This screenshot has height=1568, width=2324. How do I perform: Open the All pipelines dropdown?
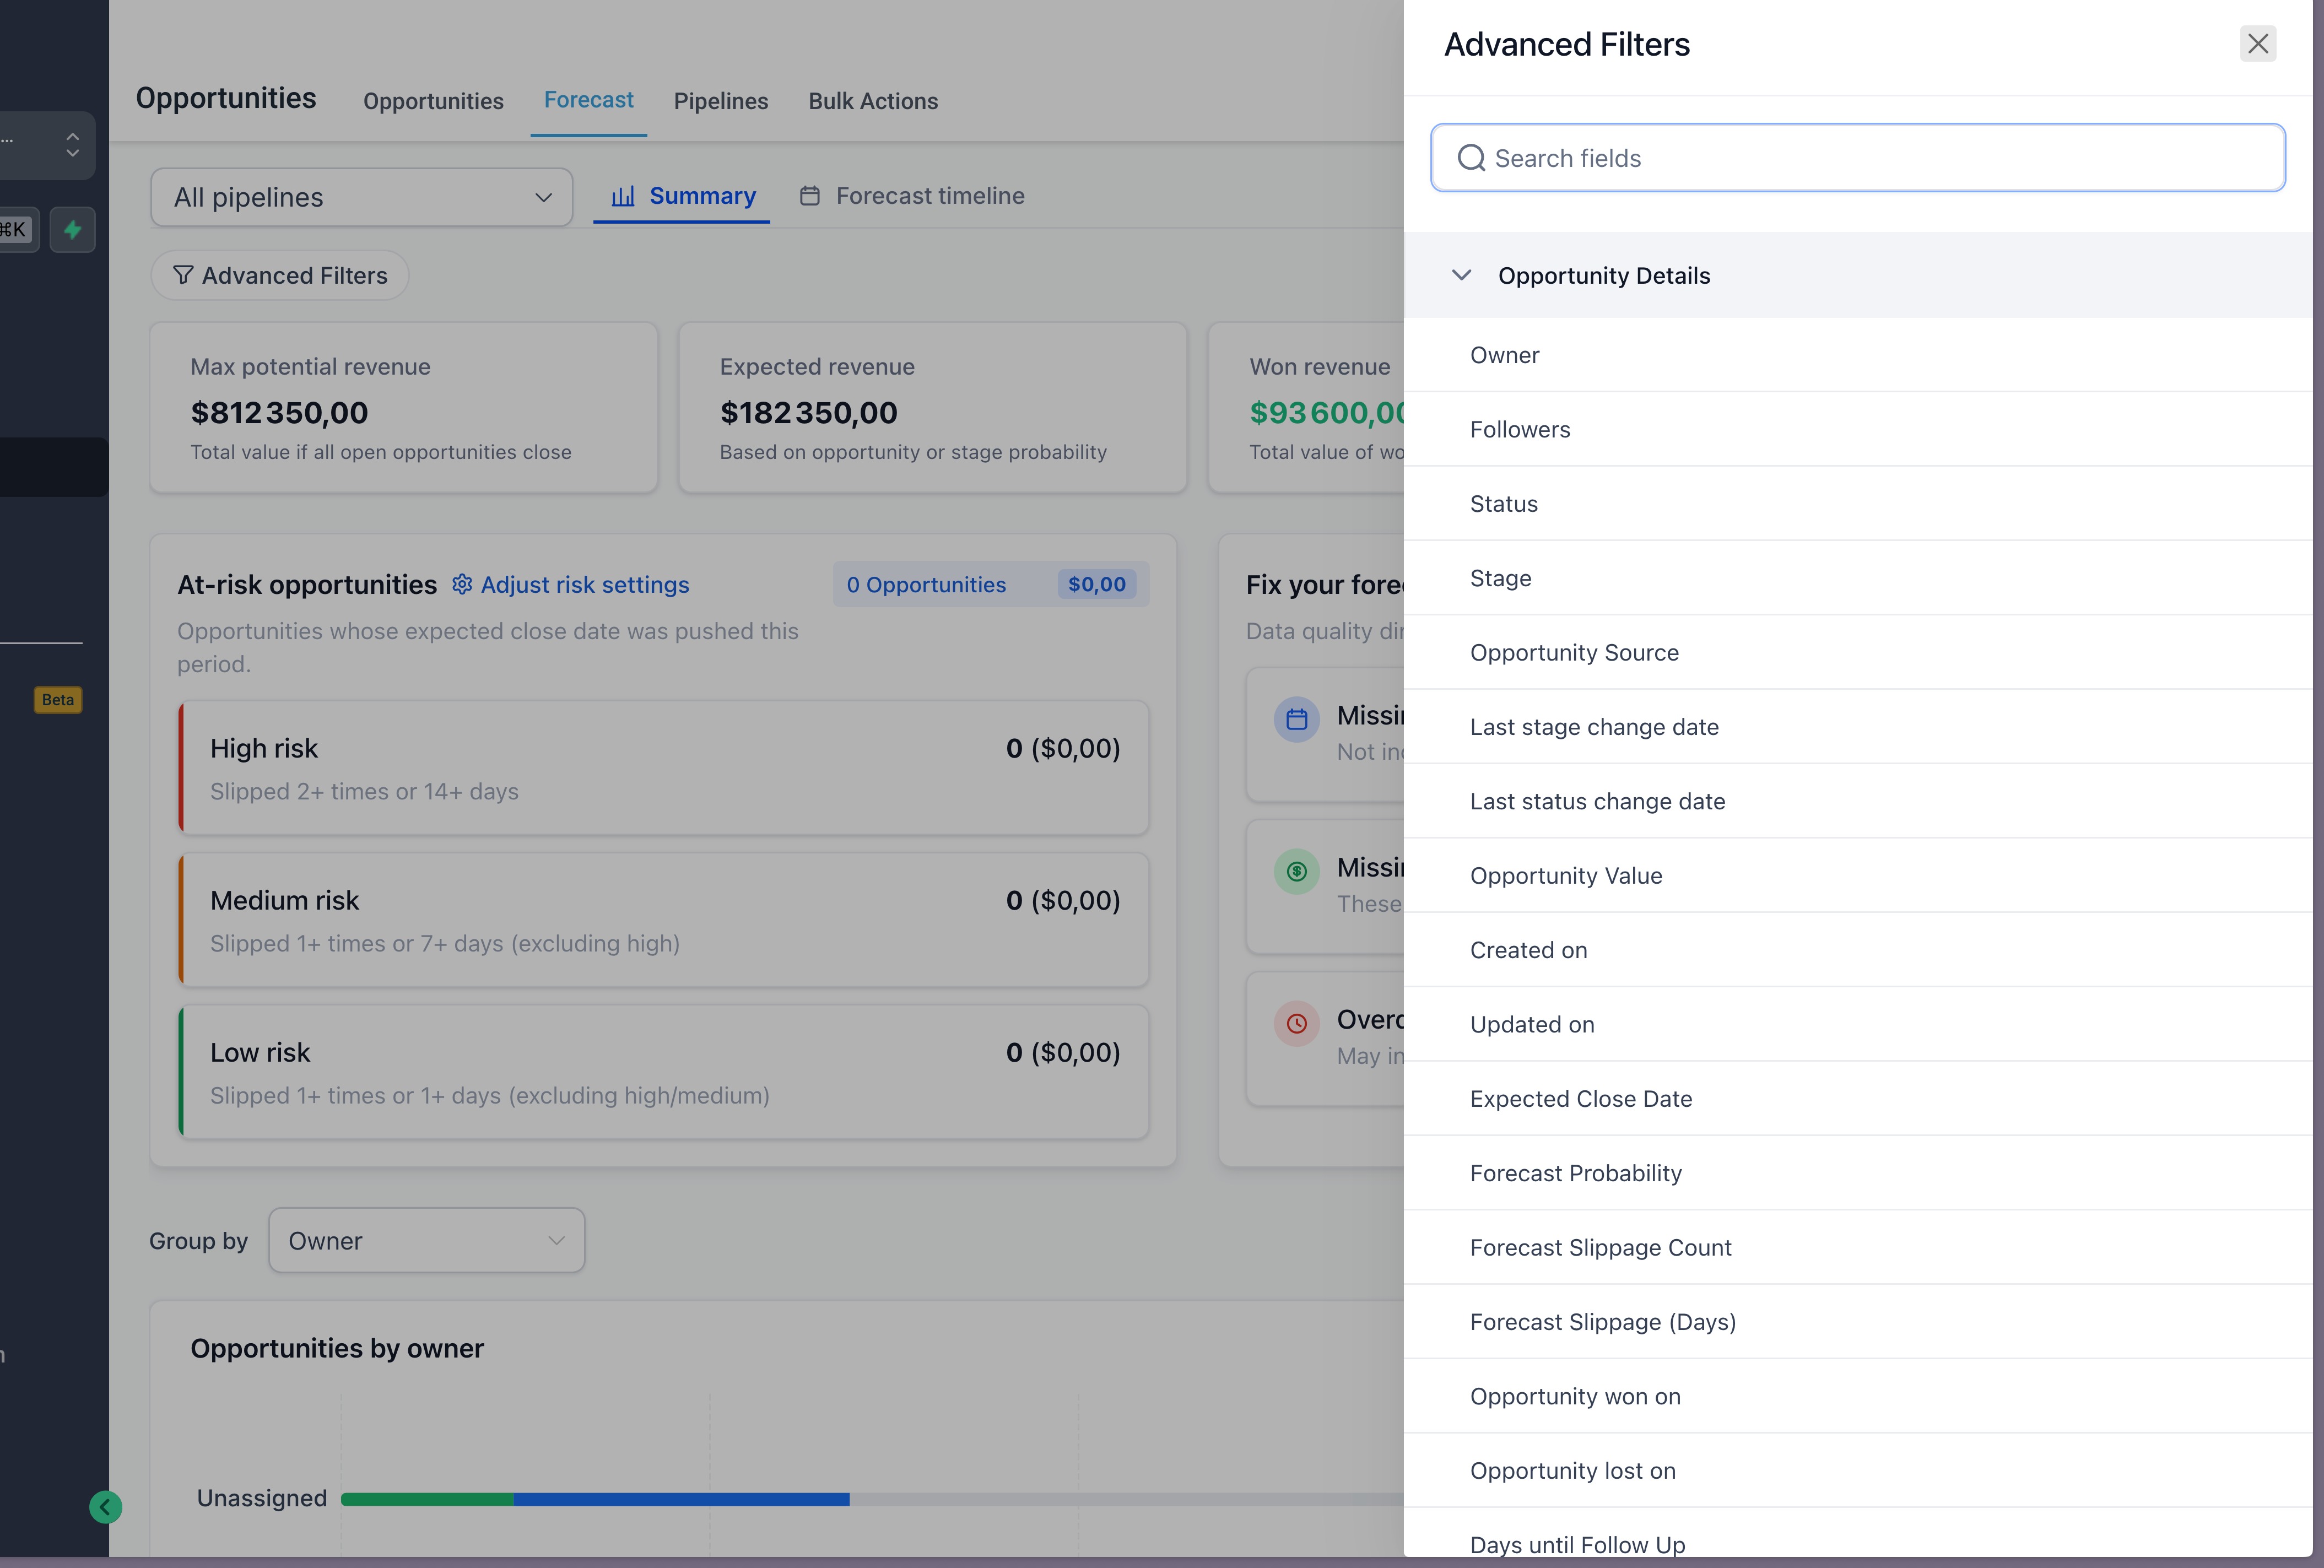click(x=360, y=197)
